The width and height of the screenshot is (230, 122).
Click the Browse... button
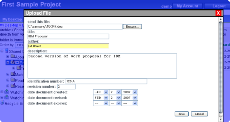click(x=132, y=27)
